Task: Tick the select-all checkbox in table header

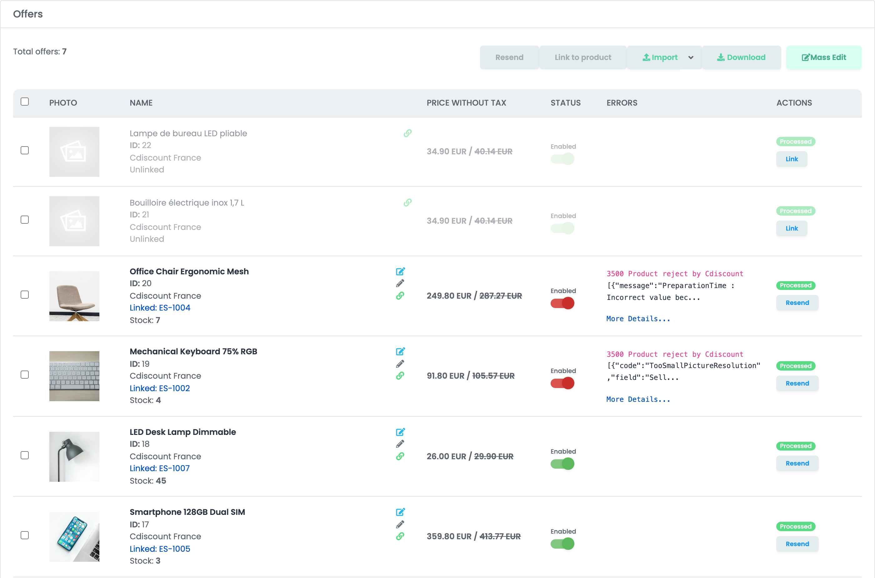Action: (25, 101)
